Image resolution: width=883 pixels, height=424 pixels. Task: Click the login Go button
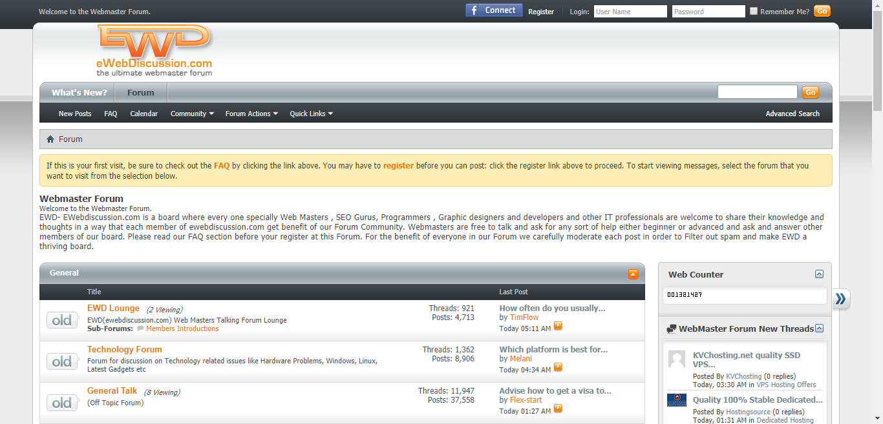click(822, 11)
